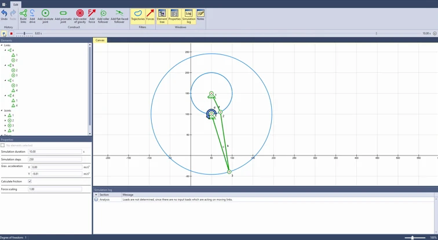438x240 pixels.
Task: Toggle Element tree window
Action: pyautogui.click(x=162, y=16)
